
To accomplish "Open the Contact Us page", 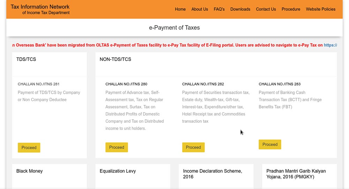I will [x=266, y=9].
